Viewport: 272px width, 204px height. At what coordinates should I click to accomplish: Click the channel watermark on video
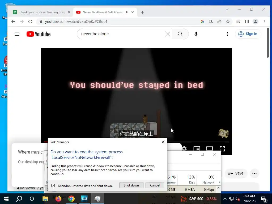click(223, 133)
